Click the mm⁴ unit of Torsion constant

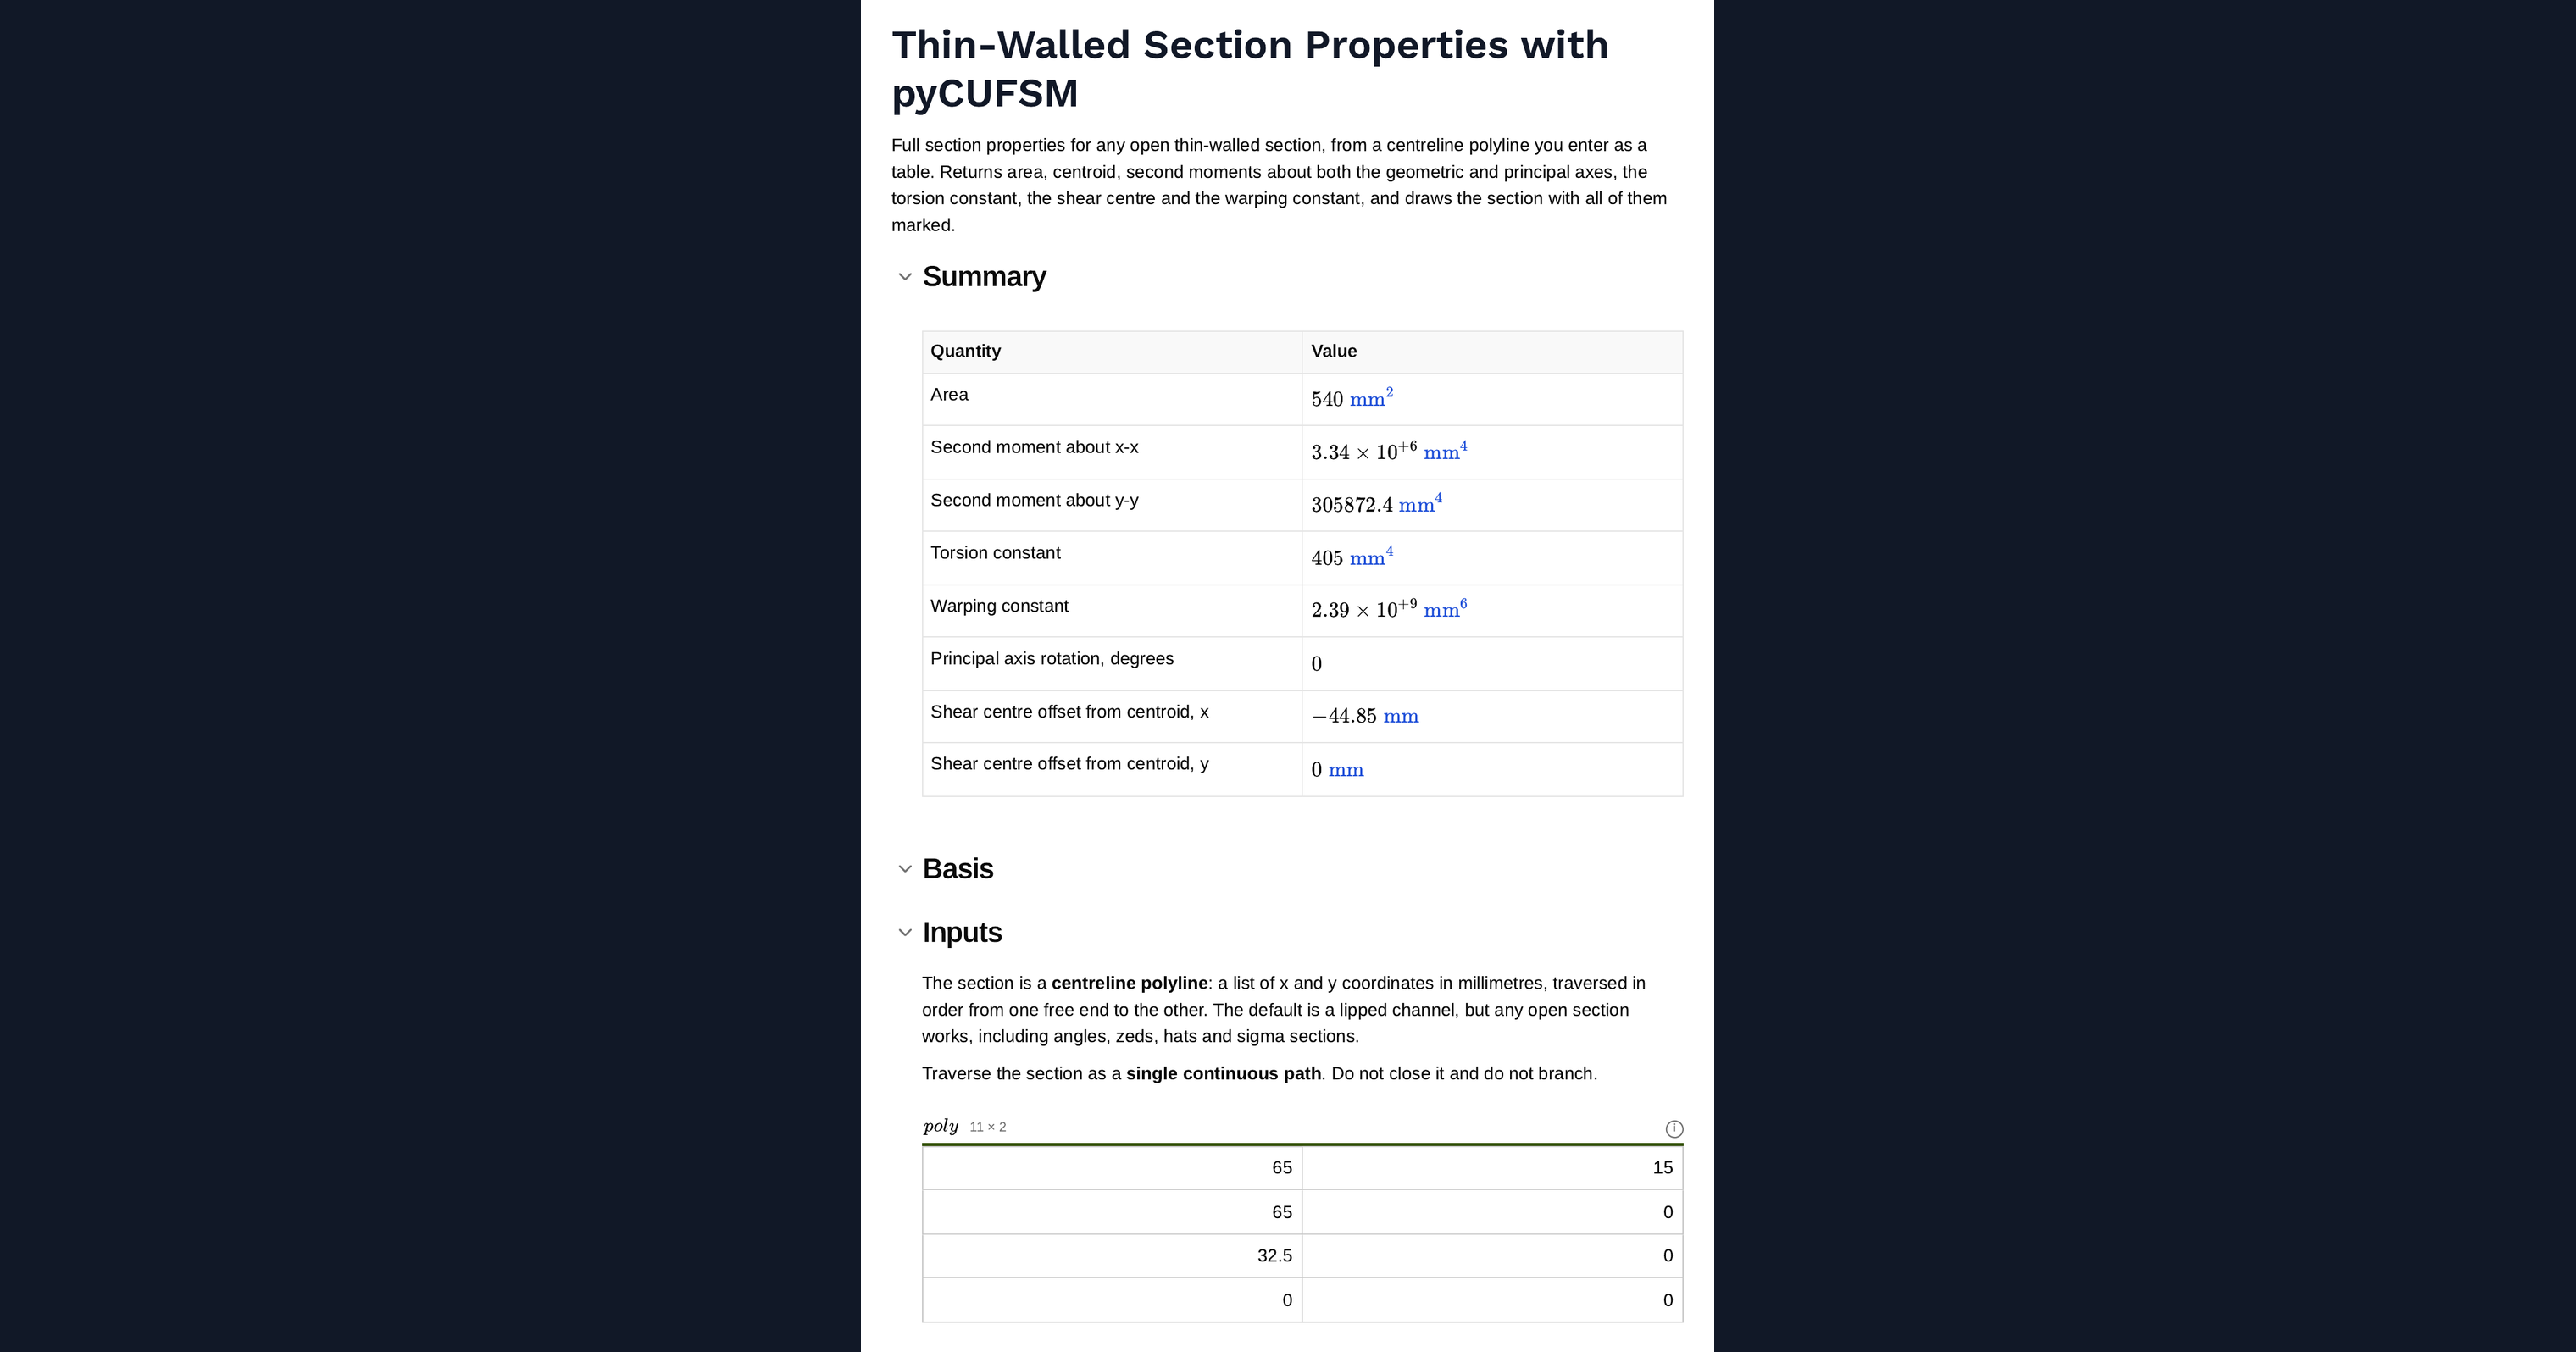pyautogui.click(x=1371, y=557)
